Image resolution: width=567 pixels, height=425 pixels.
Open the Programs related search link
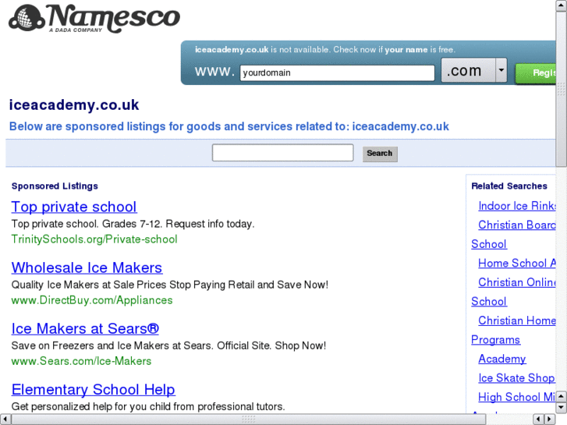point(495,340)
